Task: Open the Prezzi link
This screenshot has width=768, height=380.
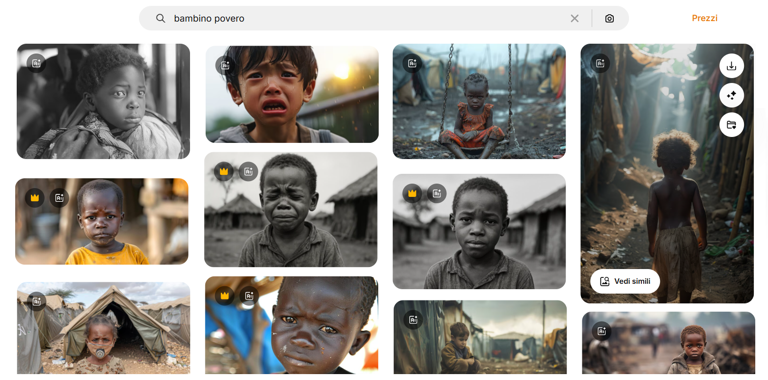Action: (x=705, y=18)
